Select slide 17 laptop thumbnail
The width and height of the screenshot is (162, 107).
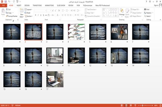(55, 79)
